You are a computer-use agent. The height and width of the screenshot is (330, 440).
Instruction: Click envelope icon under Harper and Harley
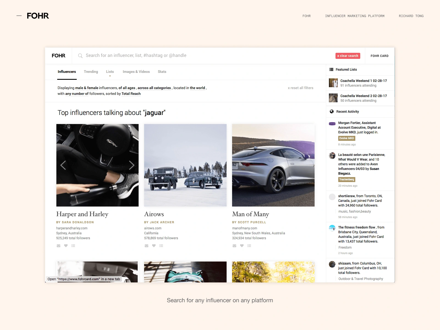click(58, 246)
